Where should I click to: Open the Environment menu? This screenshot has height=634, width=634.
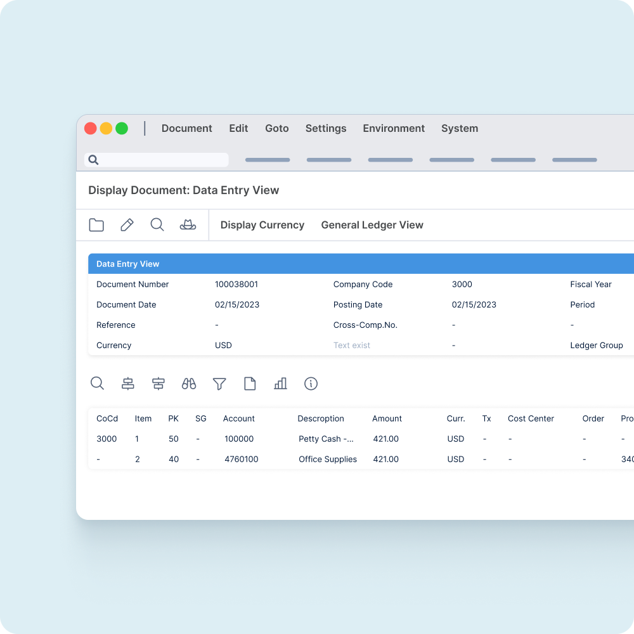pyautogui.click(x=394, y=128)
